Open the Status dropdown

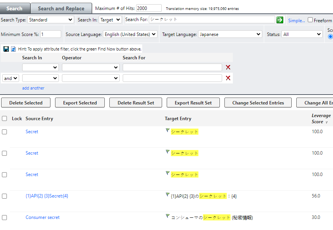coord(302,34)
